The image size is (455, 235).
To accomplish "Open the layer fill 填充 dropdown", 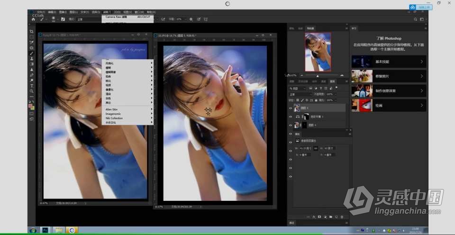I will point(336,100).
